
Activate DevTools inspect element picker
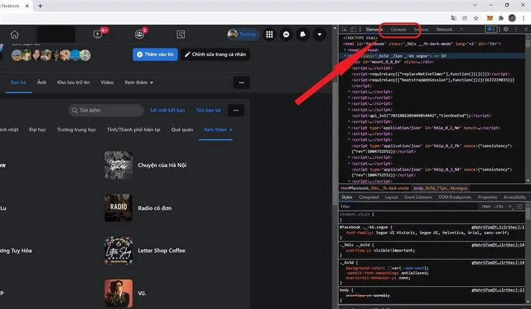(344, 29)
